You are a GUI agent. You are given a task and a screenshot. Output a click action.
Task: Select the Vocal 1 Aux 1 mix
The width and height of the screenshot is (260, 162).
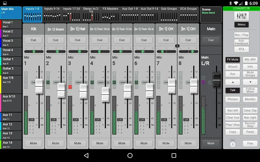(x=11, y=24)
